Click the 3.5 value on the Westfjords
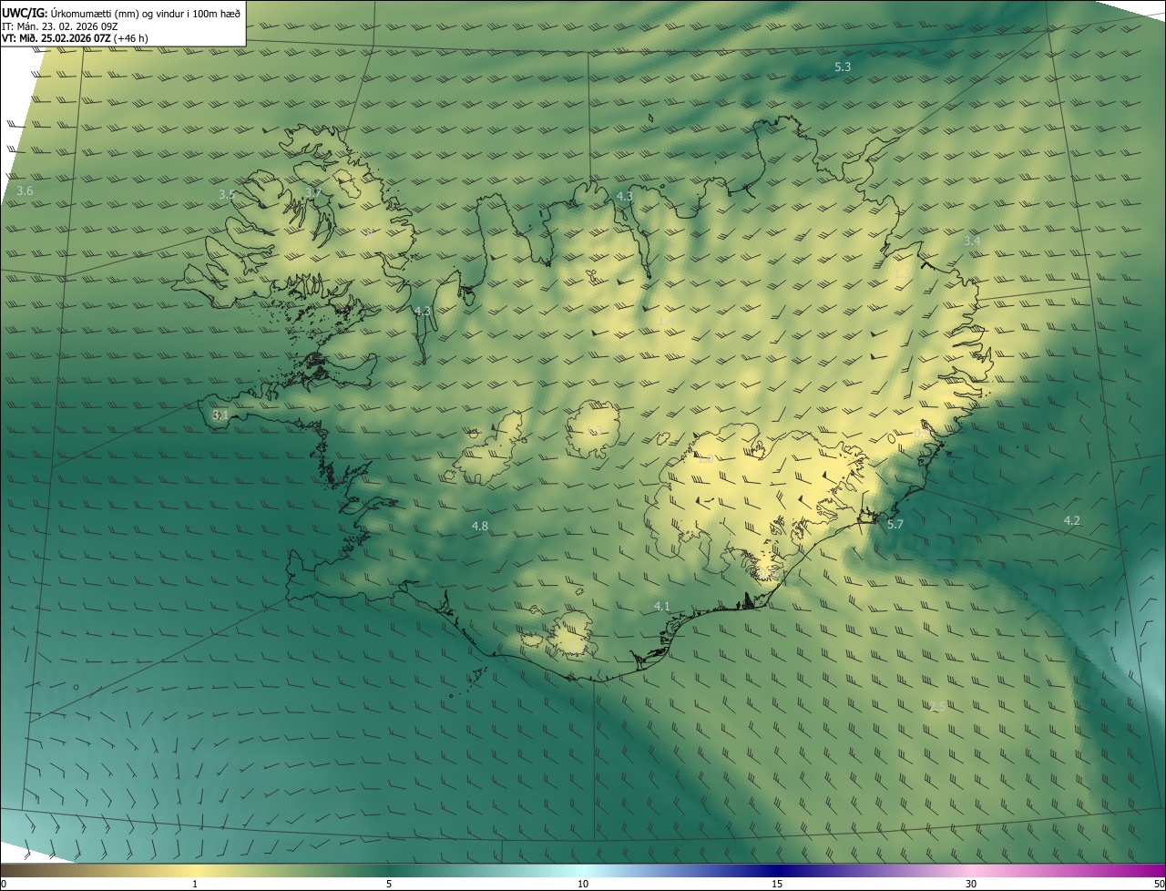The height and width of the screenshot is (891, 1166). [227, 194]
